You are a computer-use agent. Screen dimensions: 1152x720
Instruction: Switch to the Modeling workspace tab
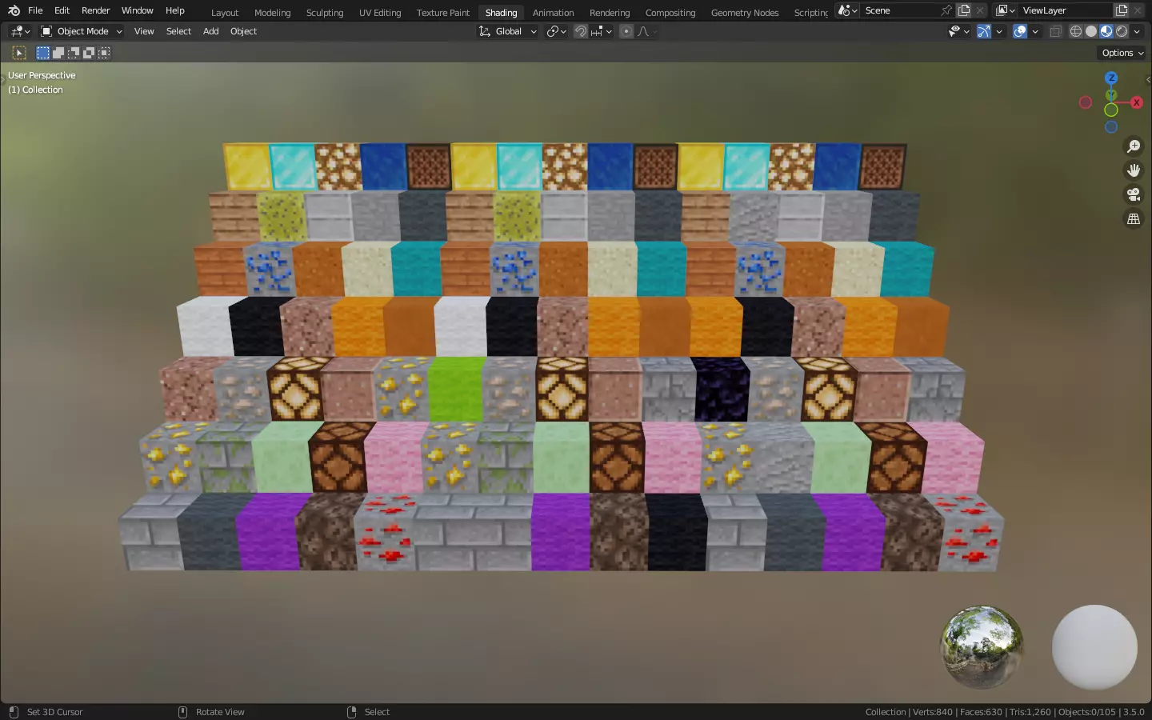click(272, 12)
